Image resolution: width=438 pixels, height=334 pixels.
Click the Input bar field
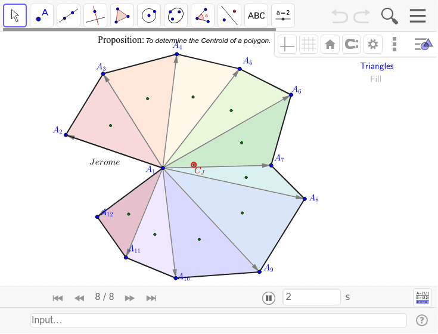coord(218,320)
